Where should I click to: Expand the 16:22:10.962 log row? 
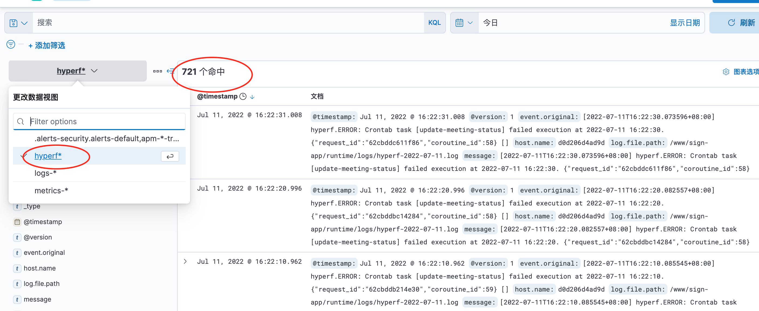click(185, 261)
